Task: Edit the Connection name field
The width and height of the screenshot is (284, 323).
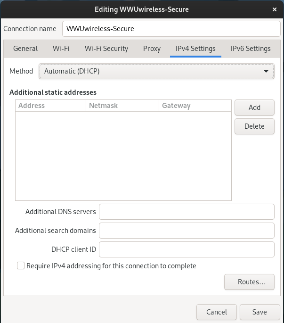Action: click(171, 29)
